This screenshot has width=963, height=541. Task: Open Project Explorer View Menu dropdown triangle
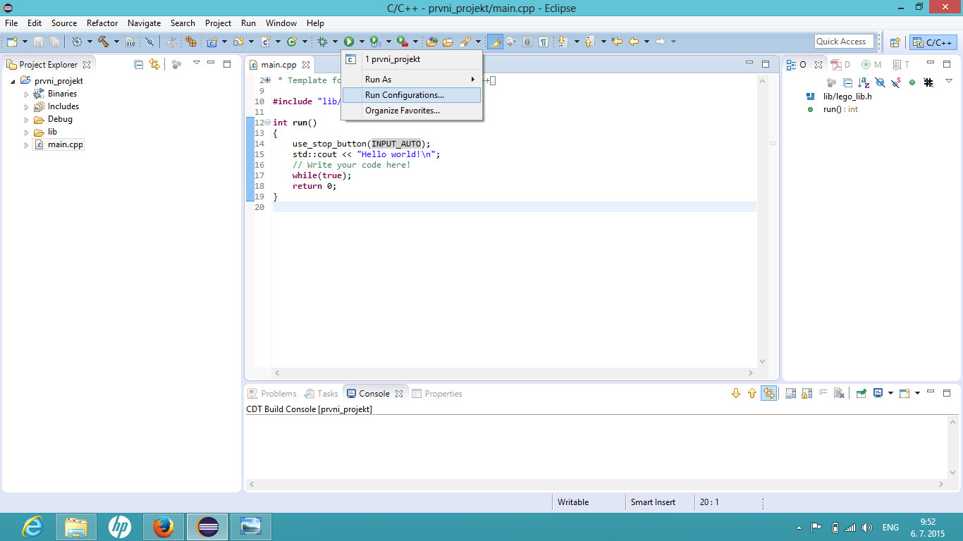coord(197,63)
